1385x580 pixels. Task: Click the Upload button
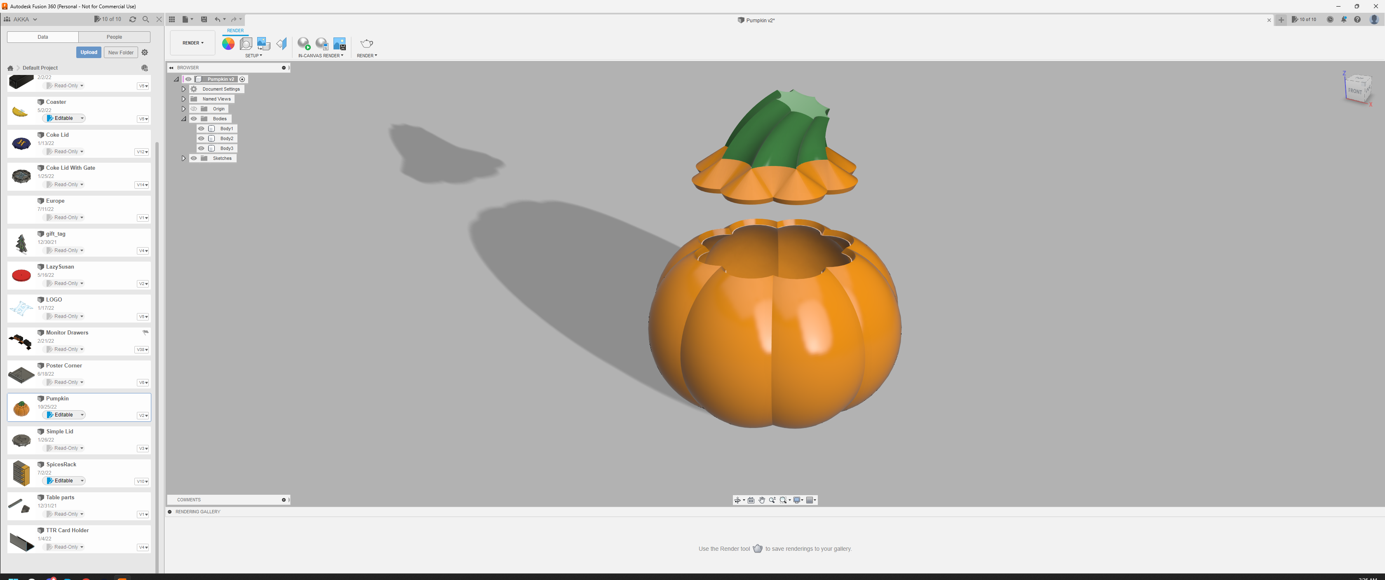89,52
